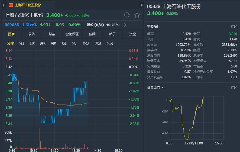Select the 5分 chart interval

pyautogui.click(x=74, y=43)
